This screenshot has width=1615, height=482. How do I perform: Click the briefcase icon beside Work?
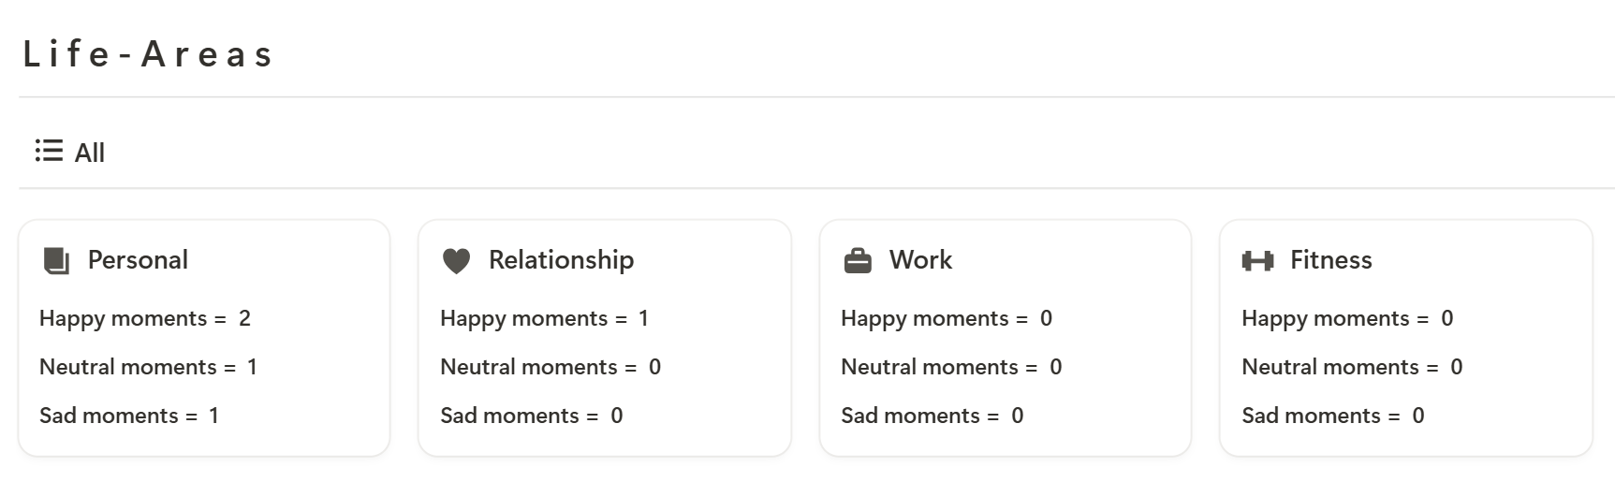pos(858,261)
